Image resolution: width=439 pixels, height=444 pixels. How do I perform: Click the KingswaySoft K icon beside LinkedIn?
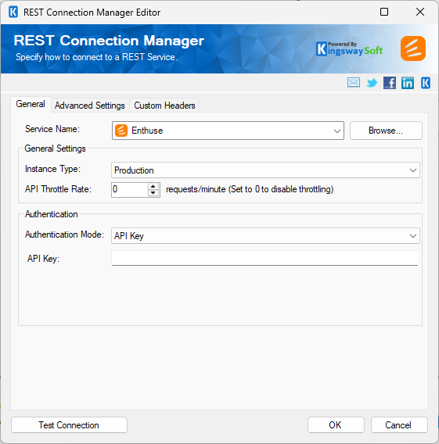(x=426, y=83)
